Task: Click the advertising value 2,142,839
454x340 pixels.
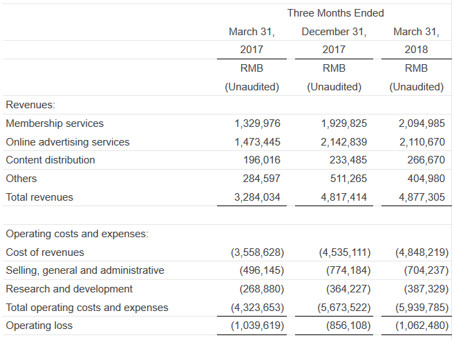Action: click(x=344, y=142)
